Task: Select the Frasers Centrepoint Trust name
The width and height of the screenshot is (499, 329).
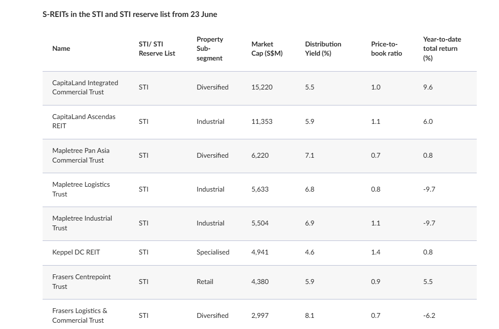Action: click(x=81, y=282)
